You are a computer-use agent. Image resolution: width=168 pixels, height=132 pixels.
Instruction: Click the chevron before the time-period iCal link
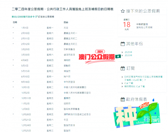click(122, 87)
